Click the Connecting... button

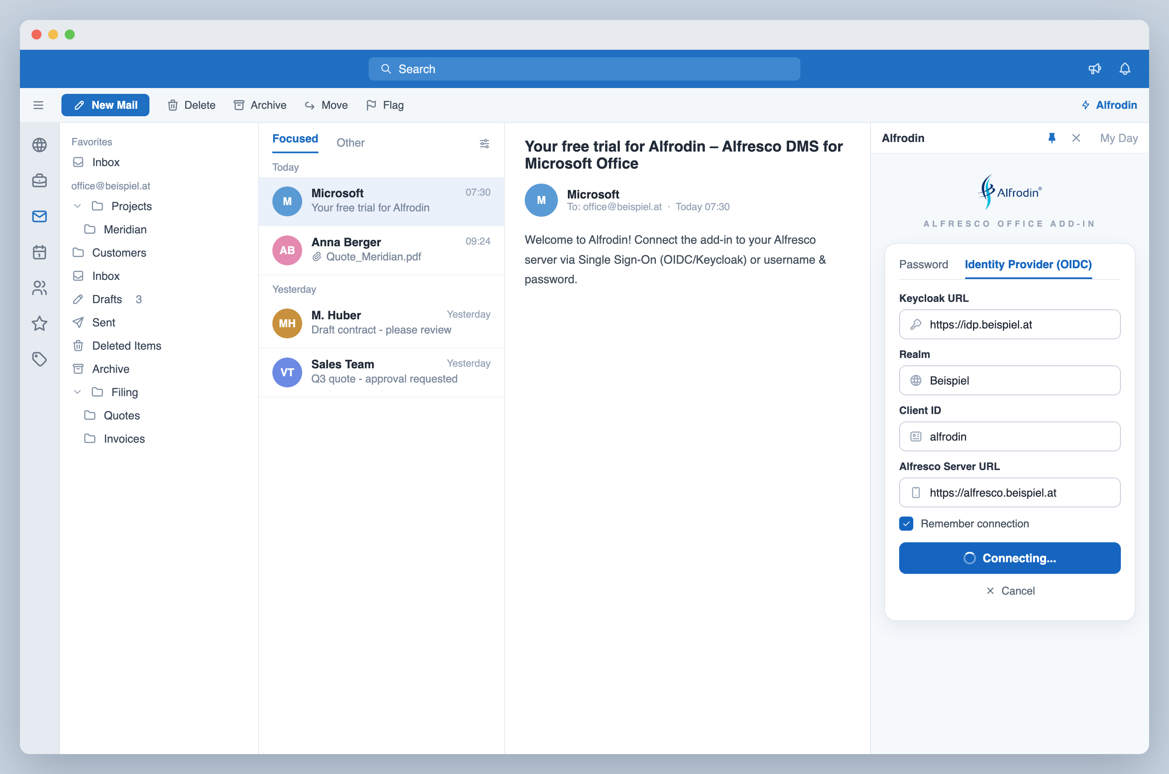pyautogui.click(x=1010, y=558)
